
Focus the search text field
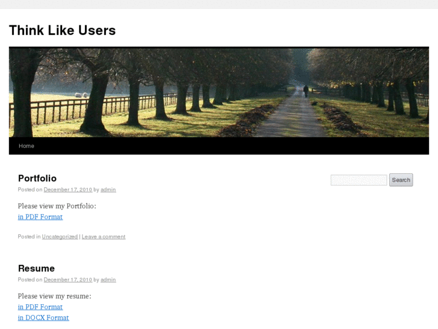point(359,180)
